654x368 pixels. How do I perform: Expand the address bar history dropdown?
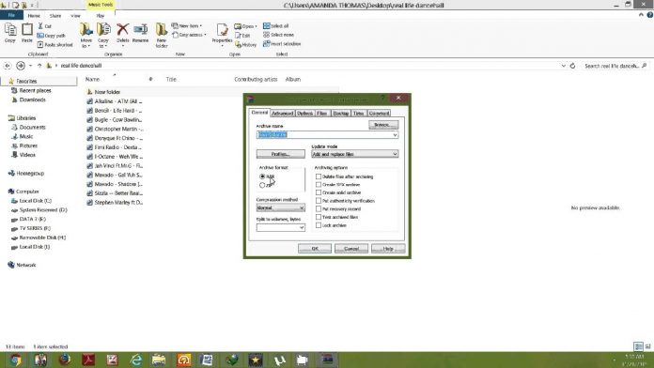563,66
